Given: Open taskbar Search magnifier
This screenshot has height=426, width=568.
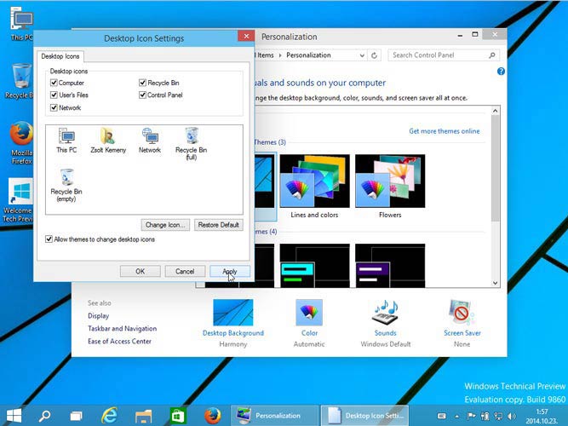Looking at the screenshot, I should pyautogui.click(x=45, y=416).
